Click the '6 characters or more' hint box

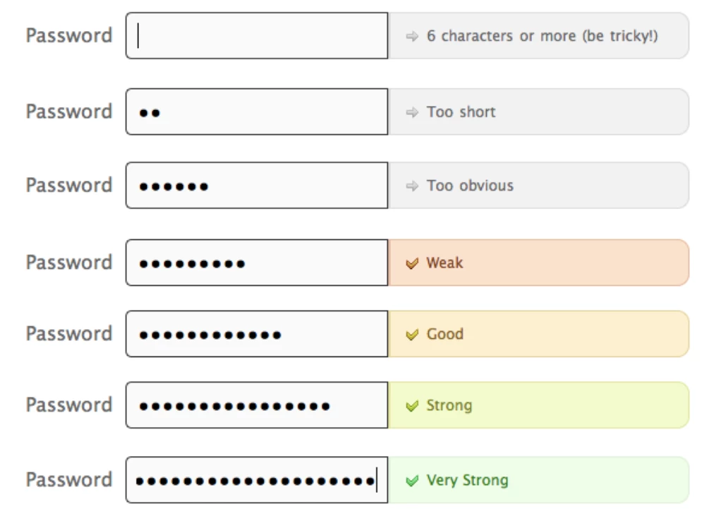click(x=538, y=35)
